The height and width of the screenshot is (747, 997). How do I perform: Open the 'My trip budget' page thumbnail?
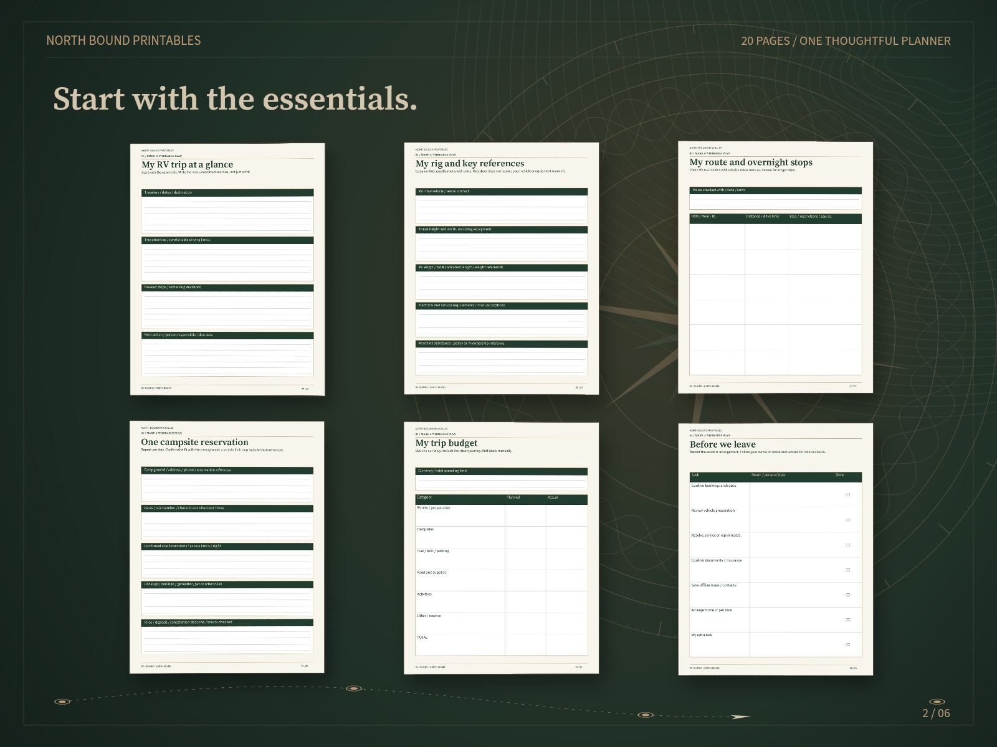click(x=502, y=548)
